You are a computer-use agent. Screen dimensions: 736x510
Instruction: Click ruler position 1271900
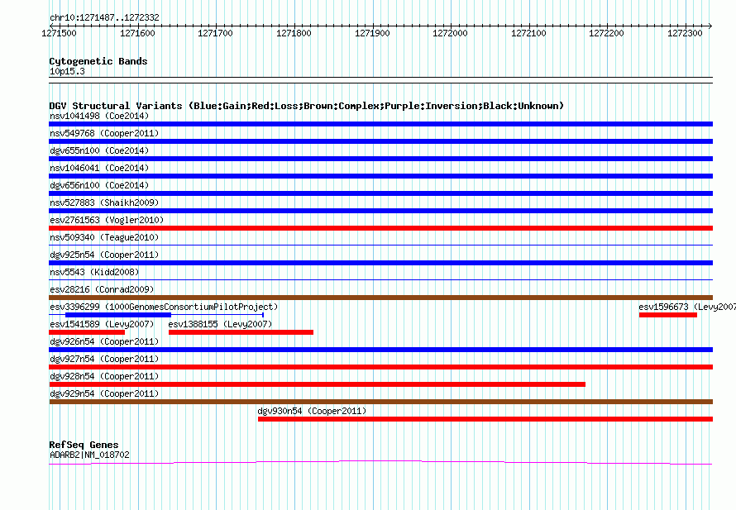pyautogui.click(x=372, y=33)
